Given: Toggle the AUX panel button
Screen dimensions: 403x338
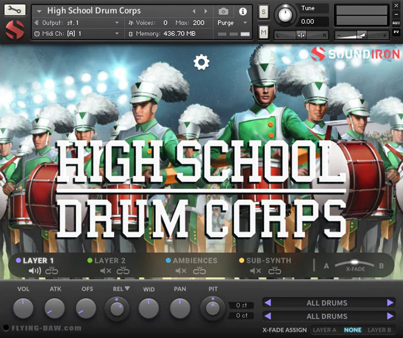Looking at the screenshot, I should tap(396, 23).
